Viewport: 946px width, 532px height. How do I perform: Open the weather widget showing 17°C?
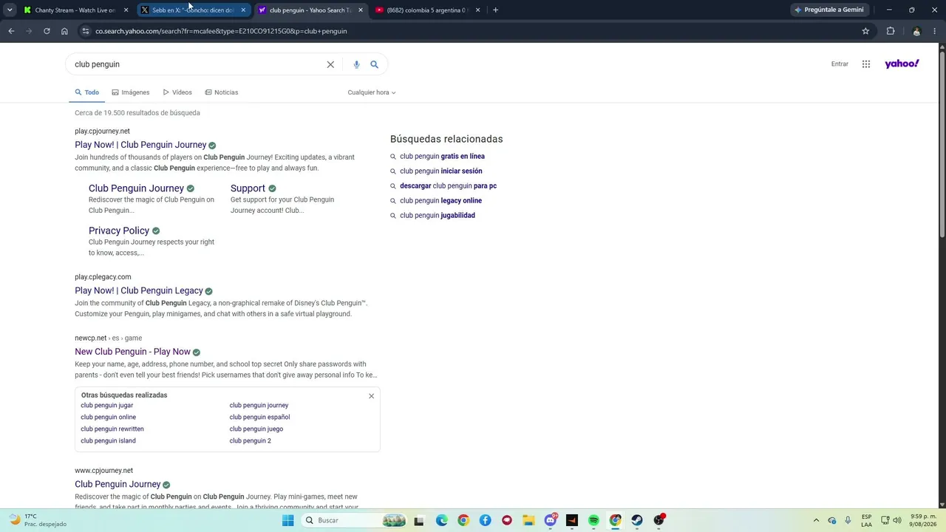[38, 520]
